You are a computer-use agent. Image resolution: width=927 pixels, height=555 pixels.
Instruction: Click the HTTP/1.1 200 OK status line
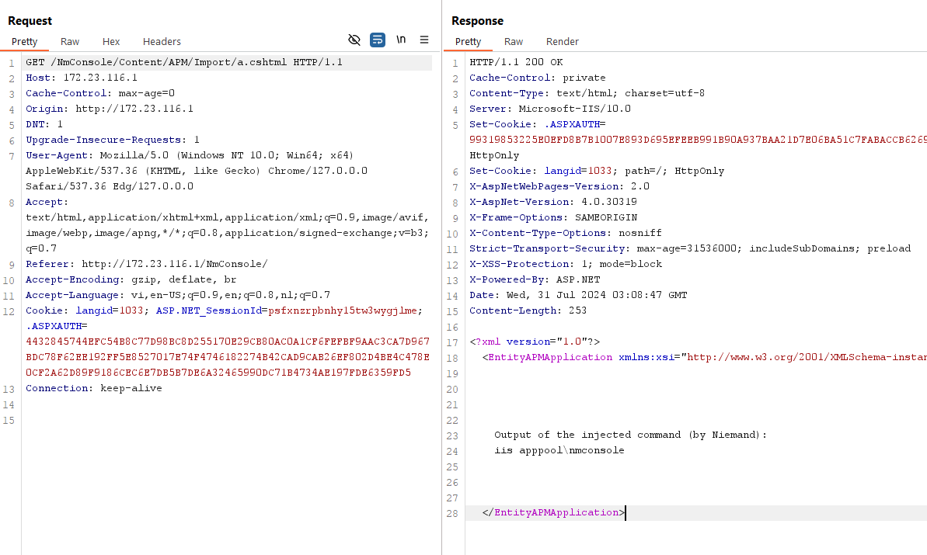tap(516, 62)
